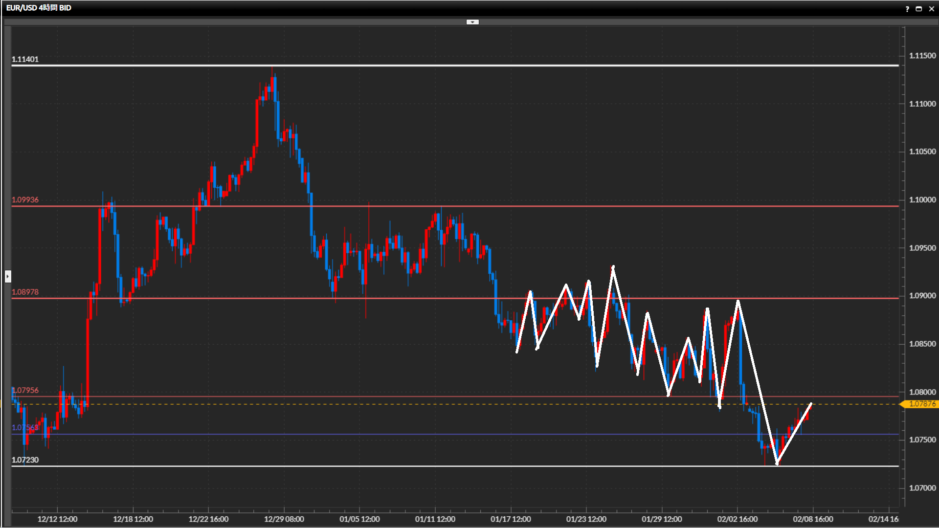
Task: Click the 1.10000 price axis label
Action: pyautogui.click(x=922, y=199)
